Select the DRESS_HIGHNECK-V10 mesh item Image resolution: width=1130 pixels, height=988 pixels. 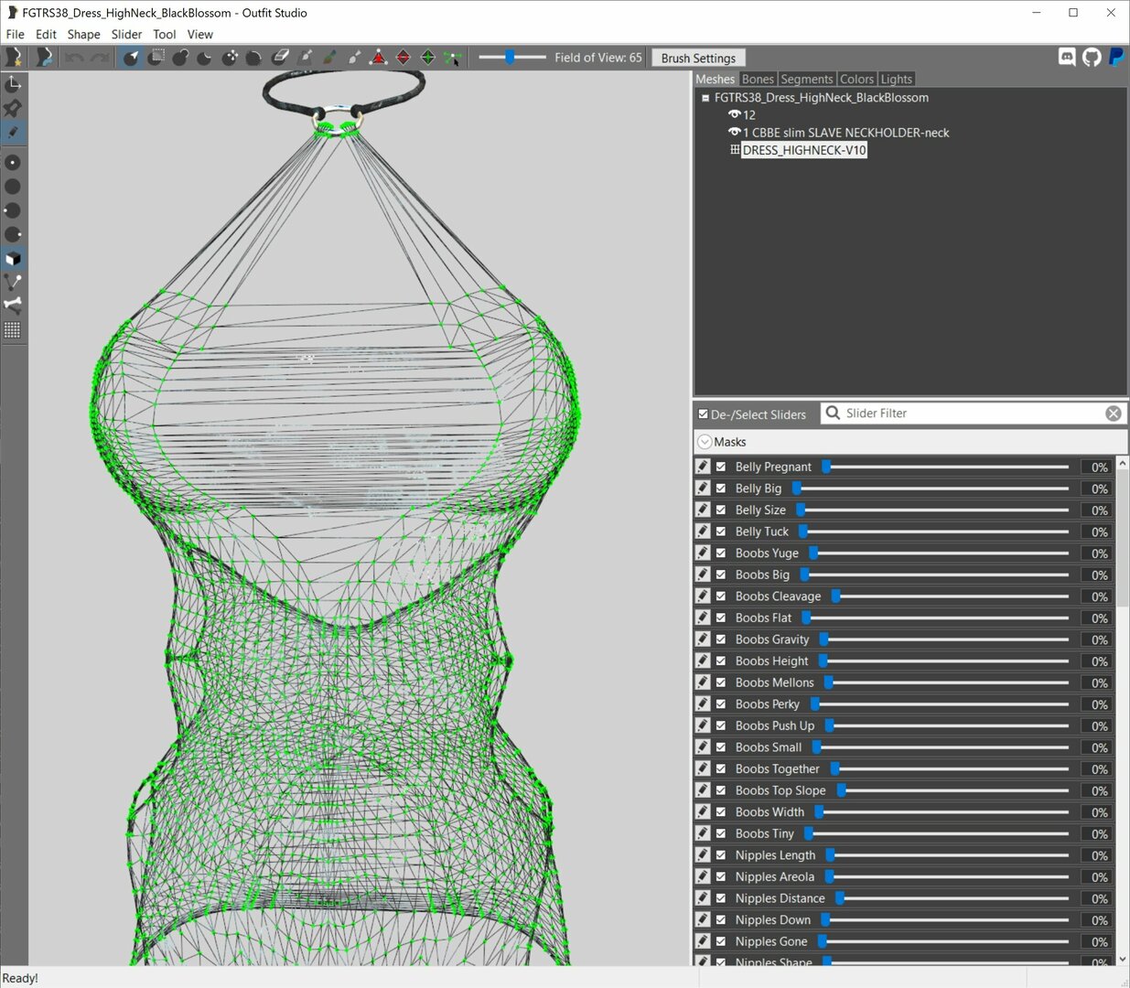[x=803, y=150]
